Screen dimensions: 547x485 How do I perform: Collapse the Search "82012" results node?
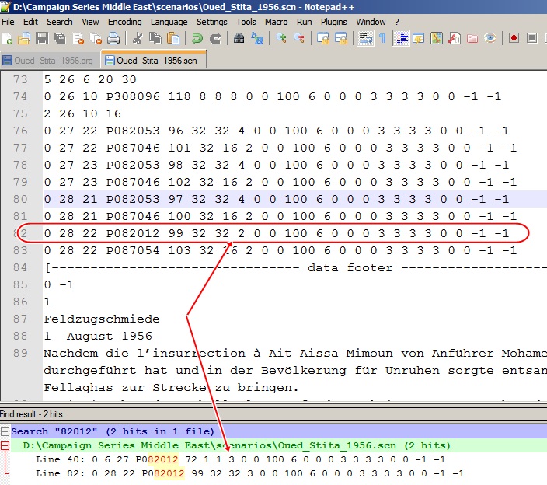pos(5,431)
